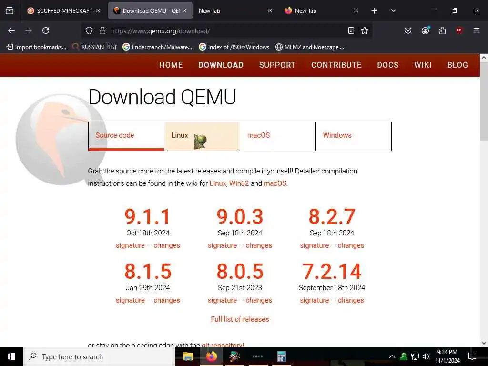
Task: Open Index of /ISOs/Windows bookmark
Action: click(x=234, y=47)
